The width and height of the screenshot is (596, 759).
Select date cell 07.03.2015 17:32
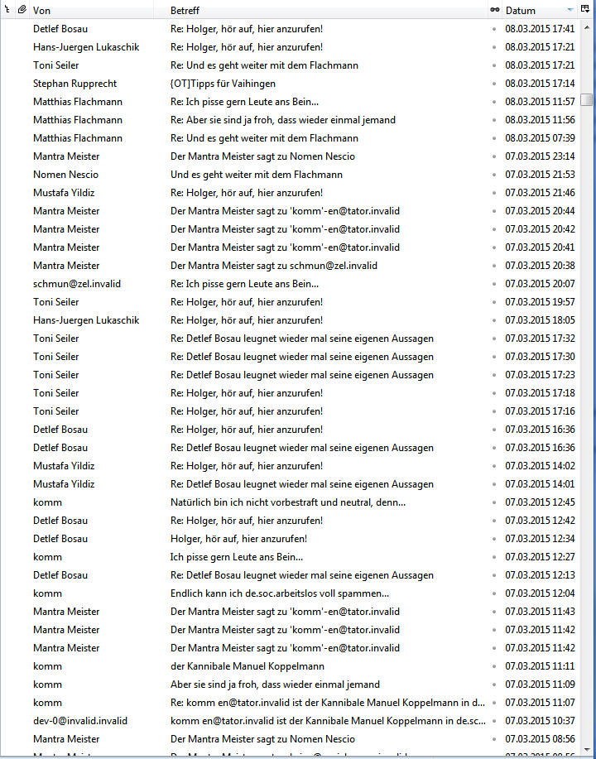pos(540,339)
